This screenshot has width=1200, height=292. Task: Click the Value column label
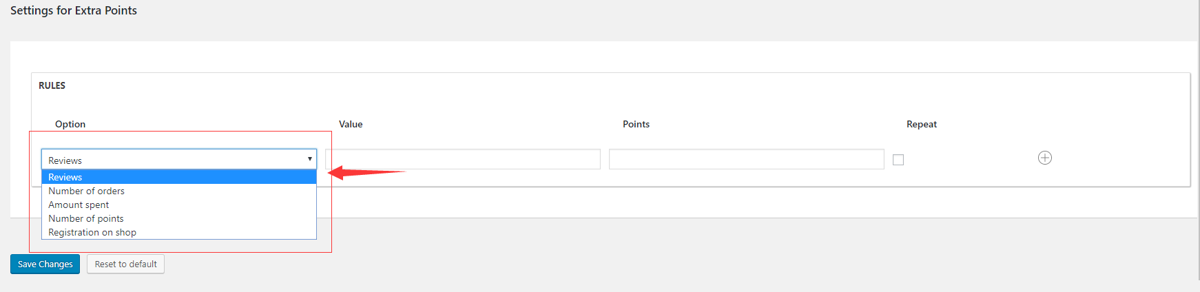pos(351,124)
